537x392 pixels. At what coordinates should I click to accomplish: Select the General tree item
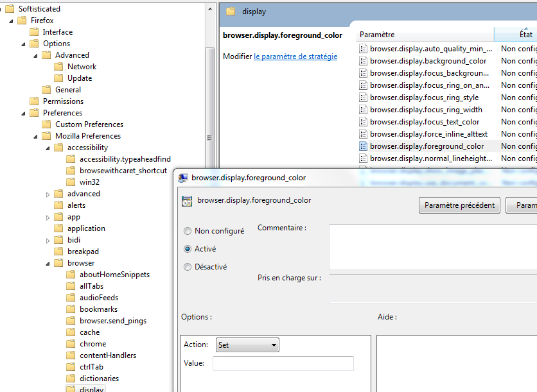68,90
